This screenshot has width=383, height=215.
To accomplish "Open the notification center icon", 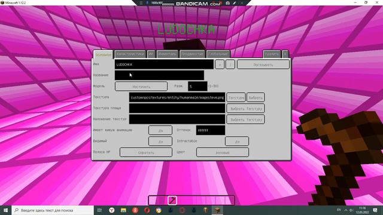I will (375, 210).
